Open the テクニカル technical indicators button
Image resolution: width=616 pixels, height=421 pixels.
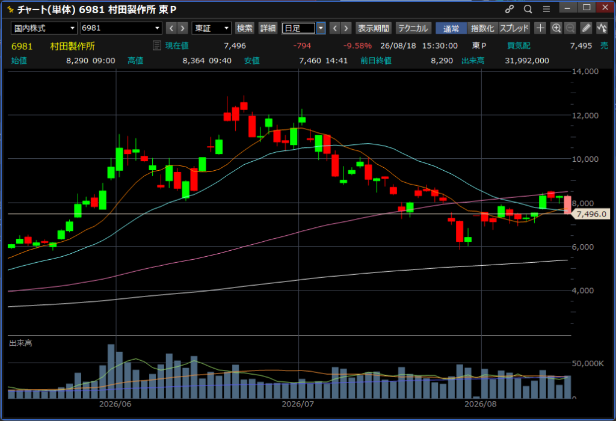point(413,28)
